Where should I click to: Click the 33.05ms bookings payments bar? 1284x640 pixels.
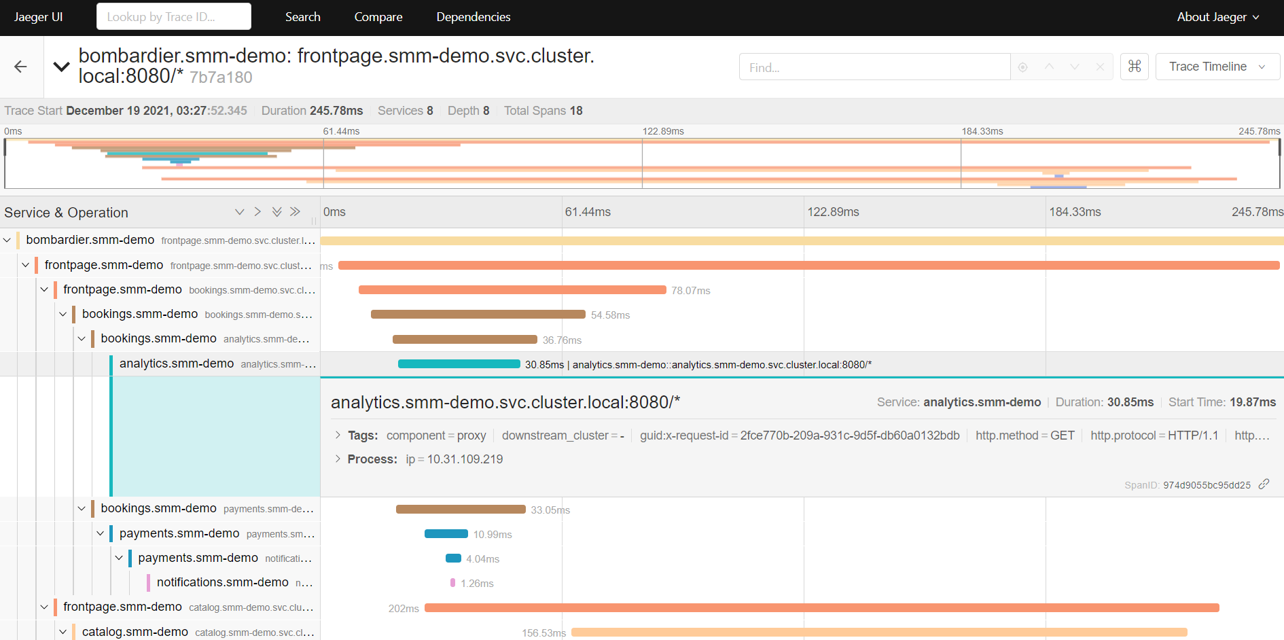(x=461, y=509)
